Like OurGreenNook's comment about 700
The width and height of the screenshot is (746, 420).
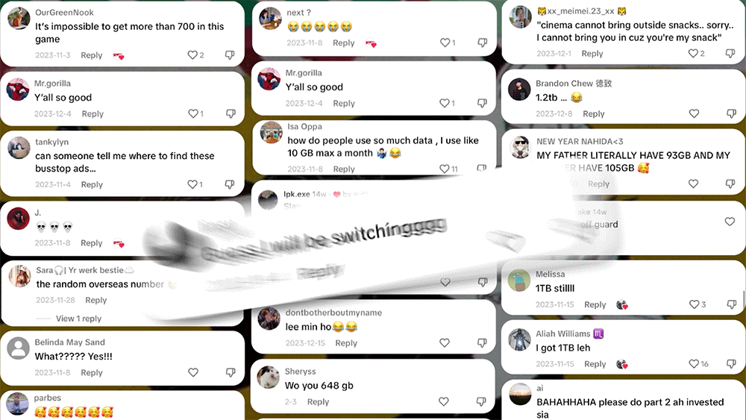point(192,55)
